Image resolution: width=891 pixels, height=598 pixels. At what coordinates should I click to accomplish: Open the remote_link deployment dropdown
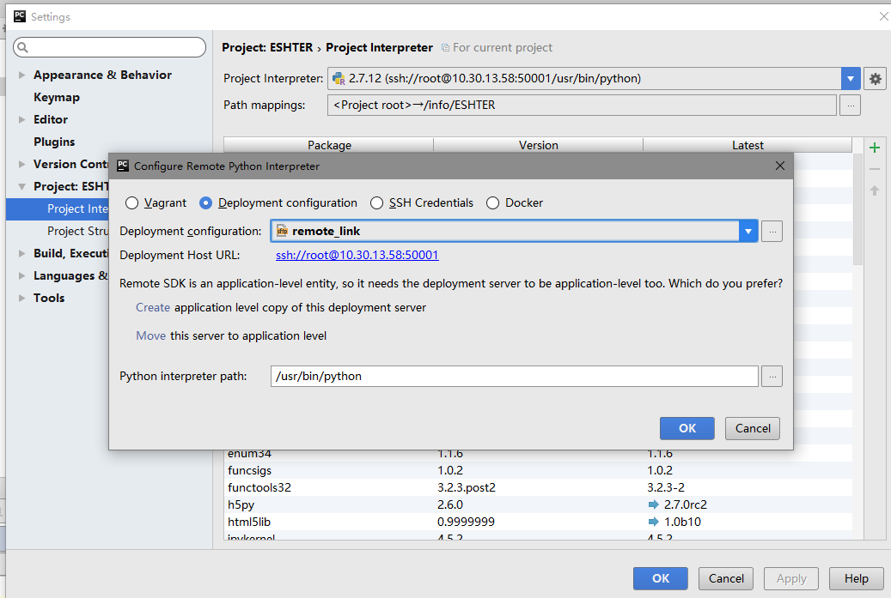748,231
